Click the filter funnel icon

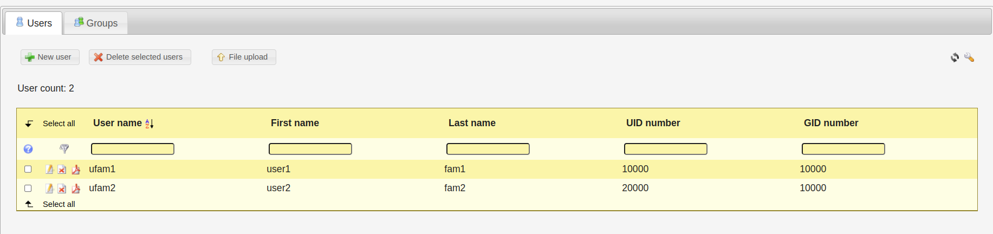[x=64, y=148]
